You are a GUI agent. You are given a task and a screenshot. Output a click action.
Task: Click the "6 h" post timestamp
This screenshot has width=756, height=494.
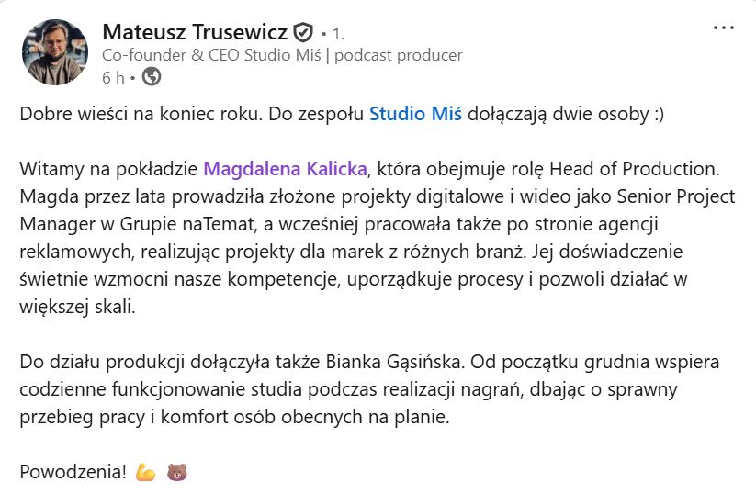click(x=114, y=77)
